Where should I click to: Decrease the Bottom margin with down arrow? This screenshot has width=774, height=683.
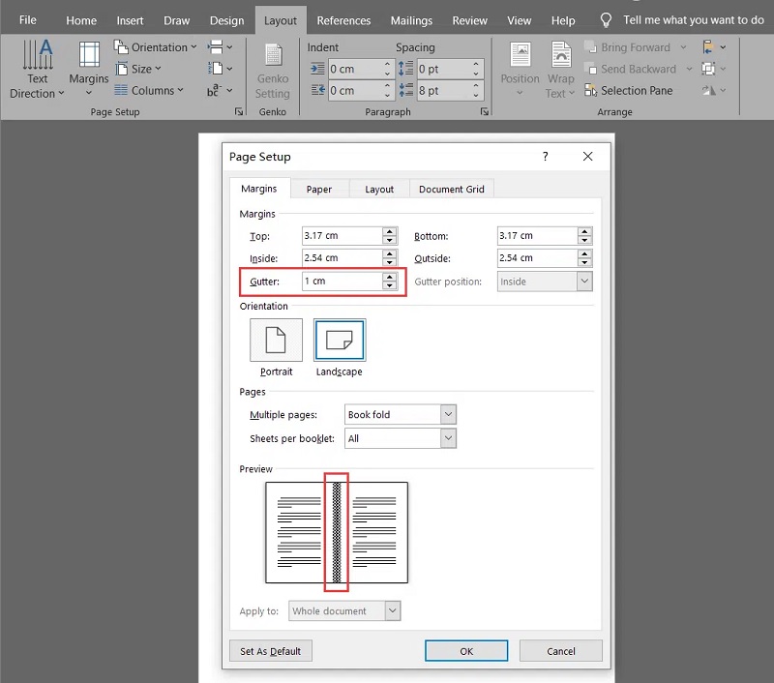click(x=584, y=240)
